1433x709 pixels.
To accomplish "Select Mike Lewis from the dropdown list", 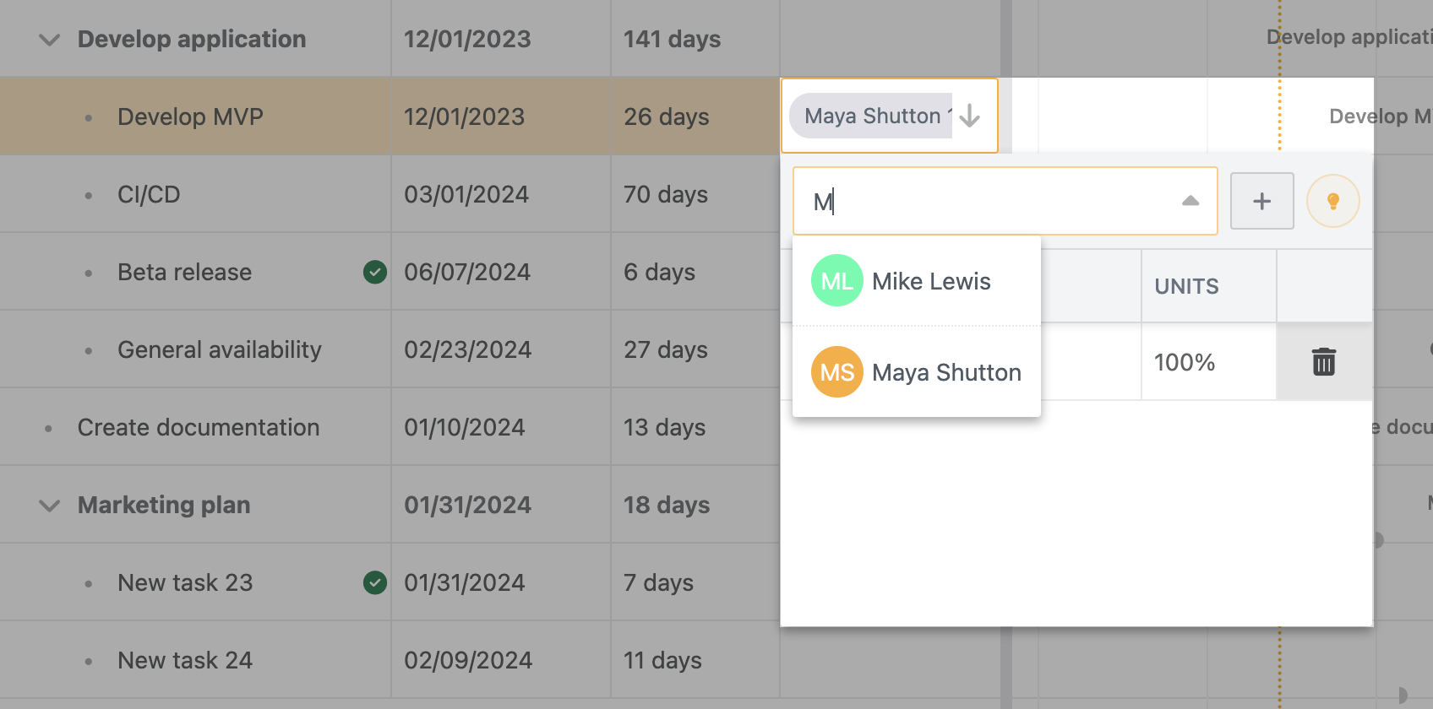I will click(930, 281).
